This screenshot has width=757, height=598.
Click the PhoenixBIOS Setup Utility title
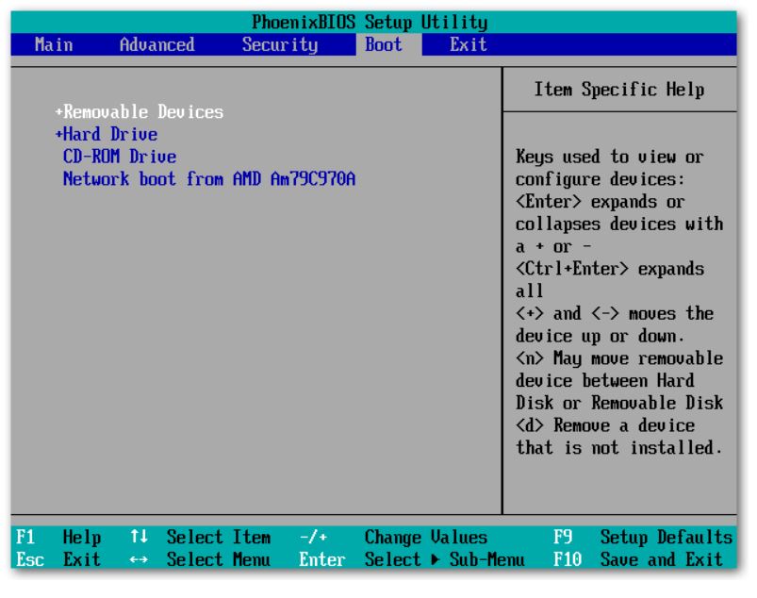click(370, 23)
